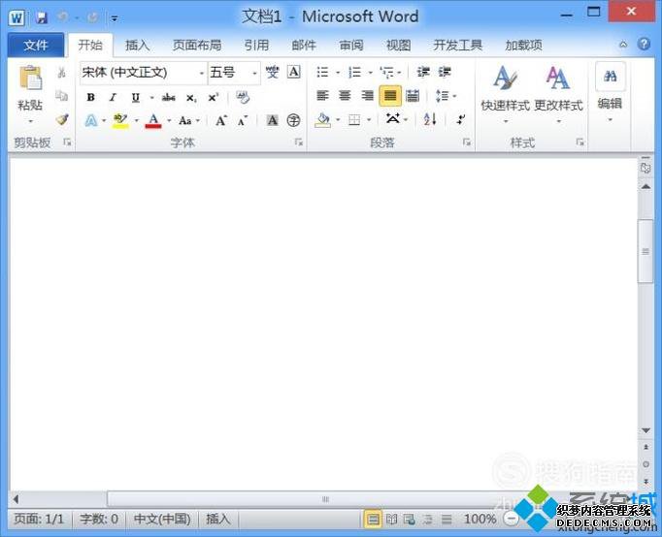Switch to the 开发工具 Developer tab
The image size is (662, 537).
457,45
